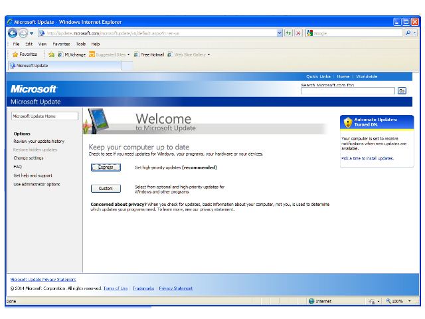Open the Tools menu
The width and height of the screenshot is (425, 319).
[81, 44]
